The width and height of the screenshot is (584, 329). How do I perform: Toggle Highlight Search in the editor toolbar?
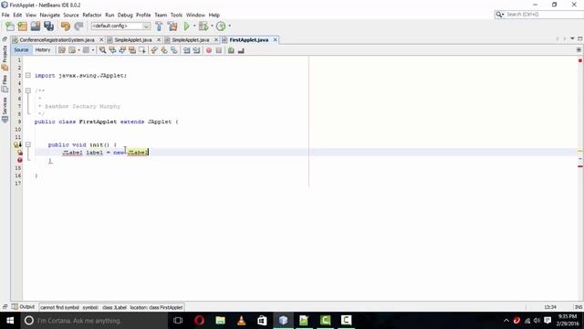[x=132, y=50]
